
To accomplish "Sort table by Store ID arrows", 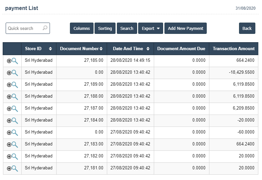I will (50, 49).
